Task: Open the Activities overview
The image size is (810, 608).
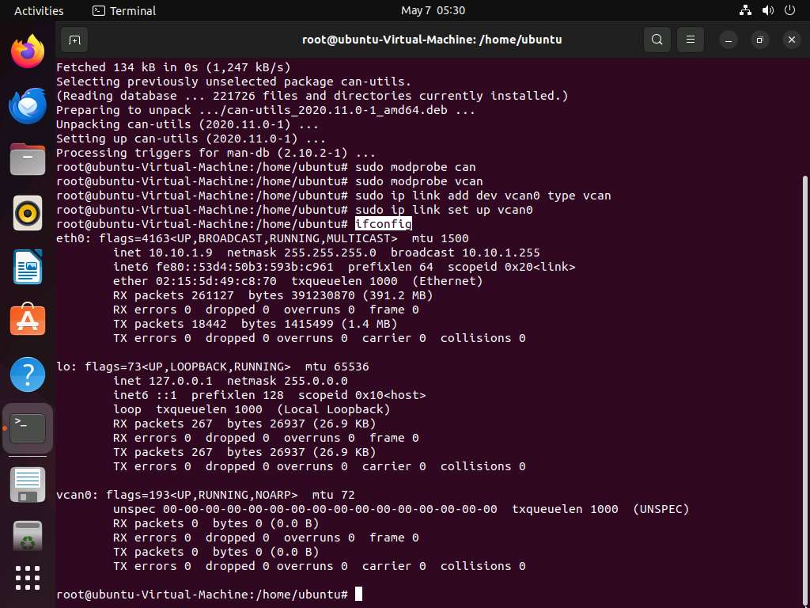Action: coord(39,10)
